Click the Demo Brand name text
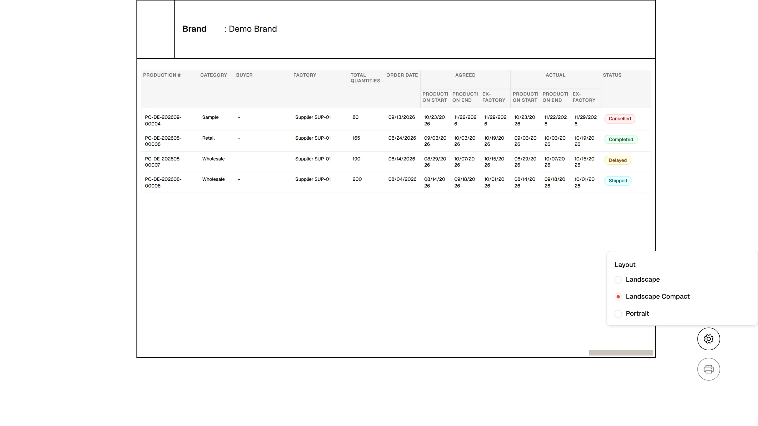The height and width of the screenshot is (426, 758). (x=253, y=29)
